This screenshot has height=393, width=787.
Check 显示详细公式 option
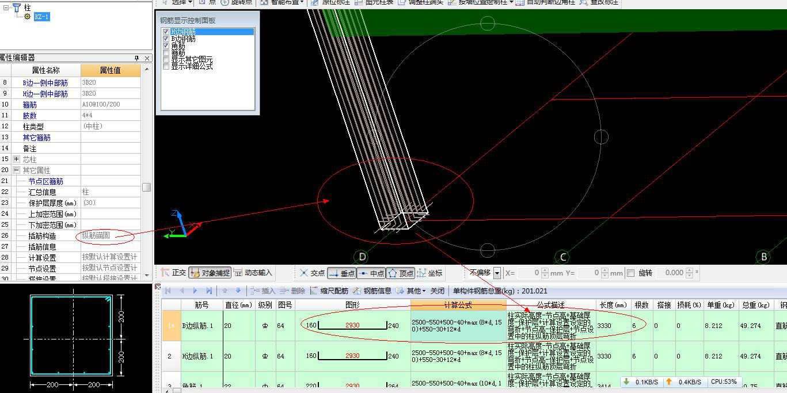(x=166, y=66)
